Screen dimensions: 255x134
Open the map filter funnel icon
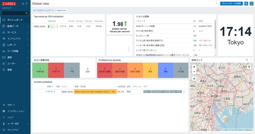coord(249,67)
